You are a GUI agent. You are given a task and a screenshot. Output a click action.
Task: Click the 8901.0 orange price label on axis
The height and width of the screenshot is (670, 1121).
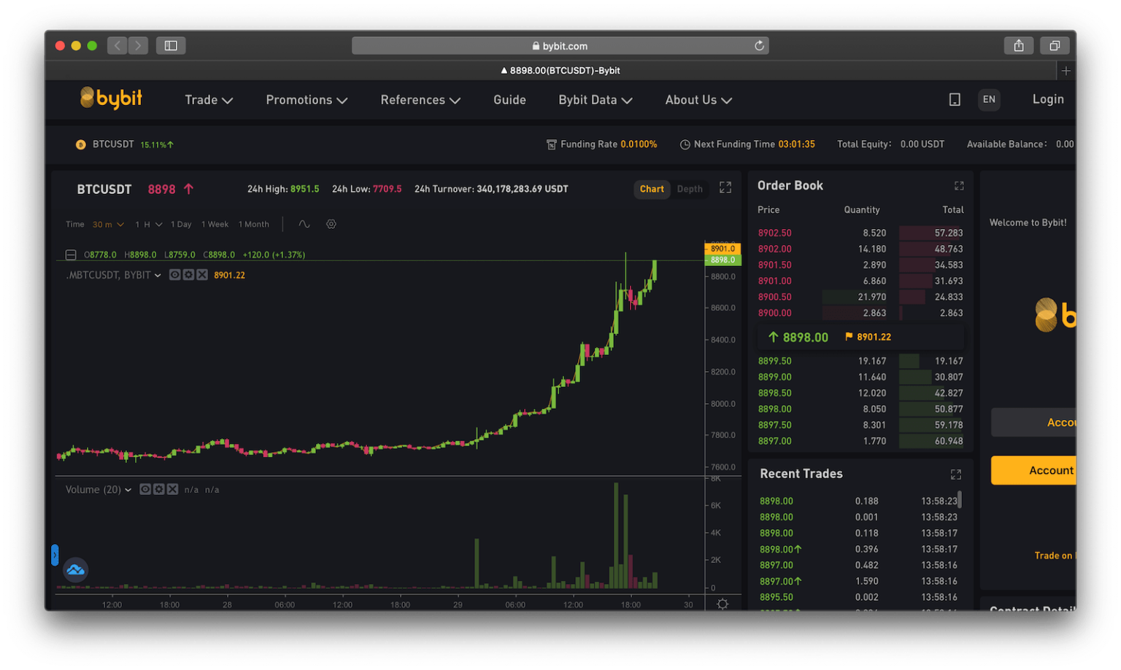(x=723, y=249)
